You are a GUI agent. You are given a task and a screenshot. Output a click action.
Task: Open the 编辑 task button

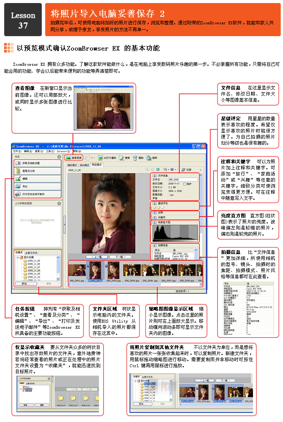38,178
